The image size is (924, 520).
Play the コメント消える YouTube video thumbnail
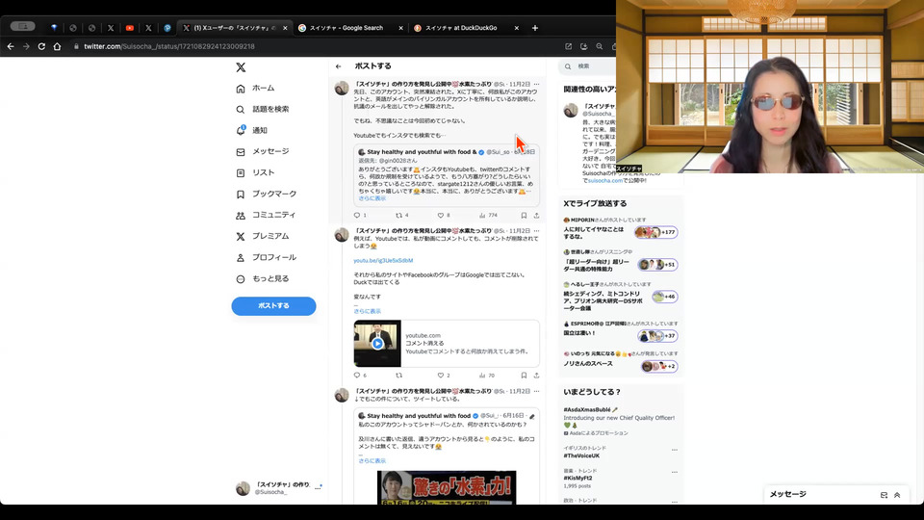(x=377, y=343)
